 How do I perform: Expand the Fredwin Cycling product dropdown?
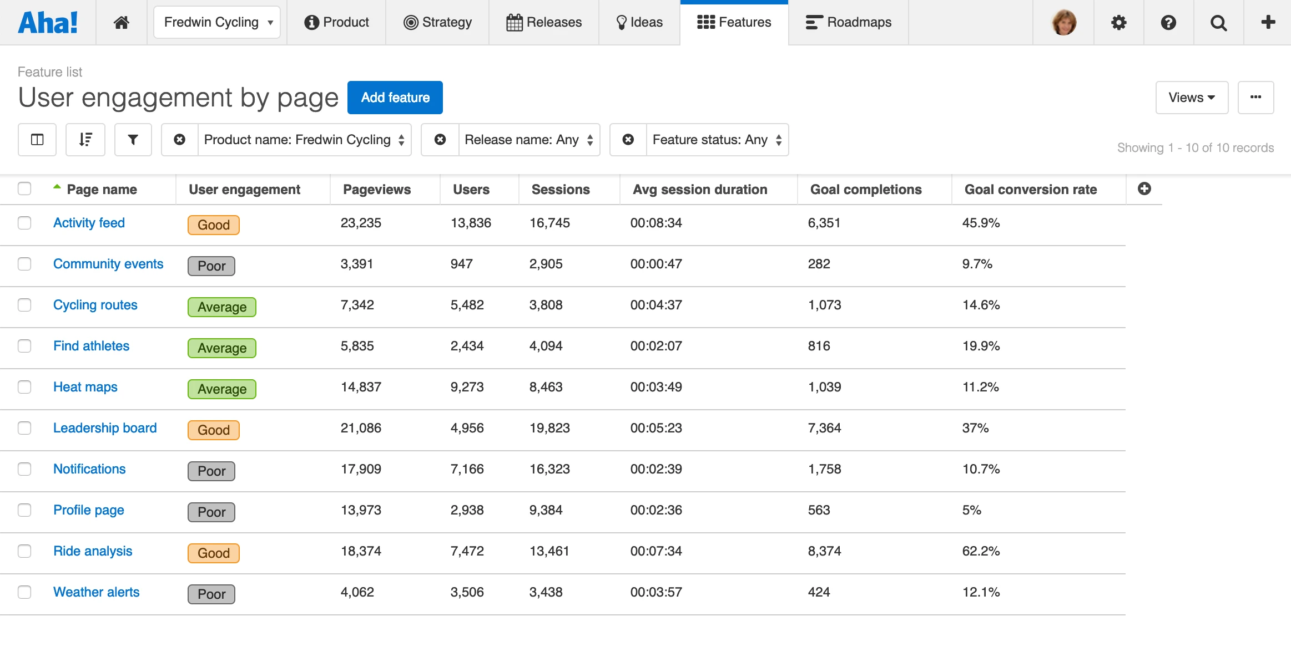pyautogui.click(x=217, y=22)
